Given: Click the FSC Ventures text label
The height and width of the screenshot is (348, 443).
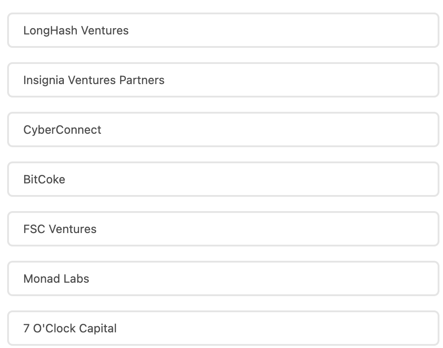Looking at the screenshot, I should pyautogui.click(x=60, y=229).
